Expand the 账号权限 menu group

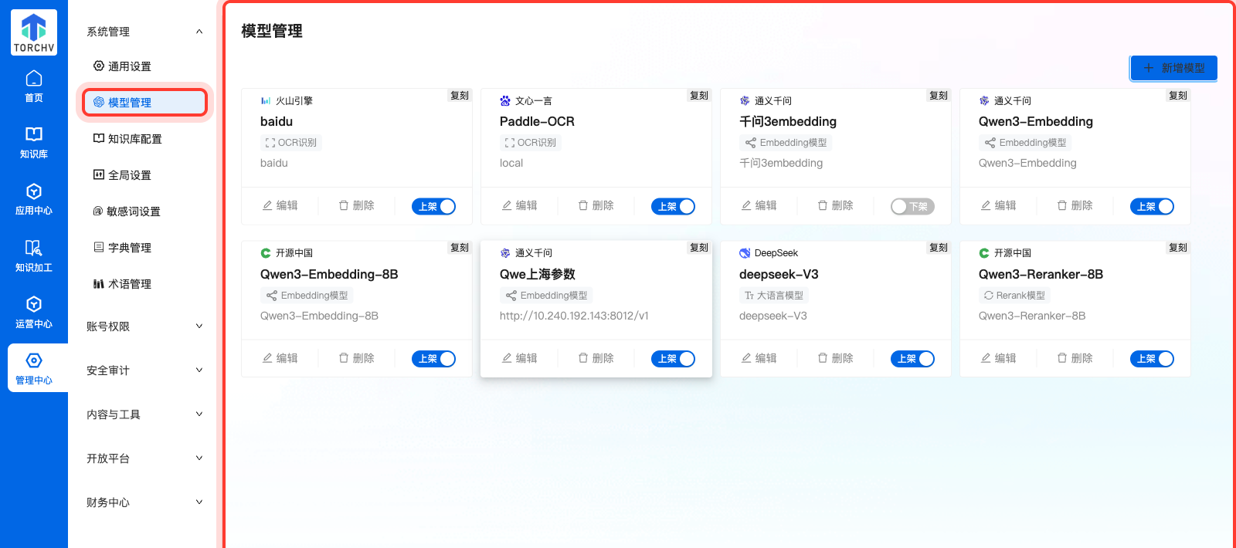click(x=144, y=326)
